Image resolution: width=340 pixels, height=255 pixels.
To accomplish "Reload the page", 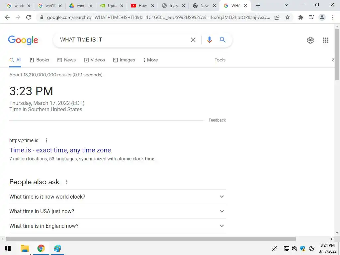I will (29, 17).
